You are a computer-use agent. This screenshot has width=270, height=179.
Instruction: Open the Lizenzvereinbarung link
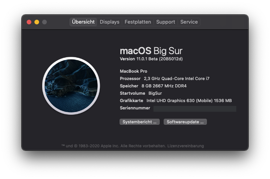(x=186, y=146)
